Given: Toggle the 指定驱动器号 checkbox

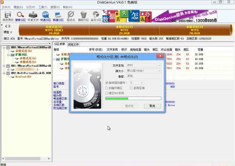Looking at the screenshot, I should coord(107,83).
